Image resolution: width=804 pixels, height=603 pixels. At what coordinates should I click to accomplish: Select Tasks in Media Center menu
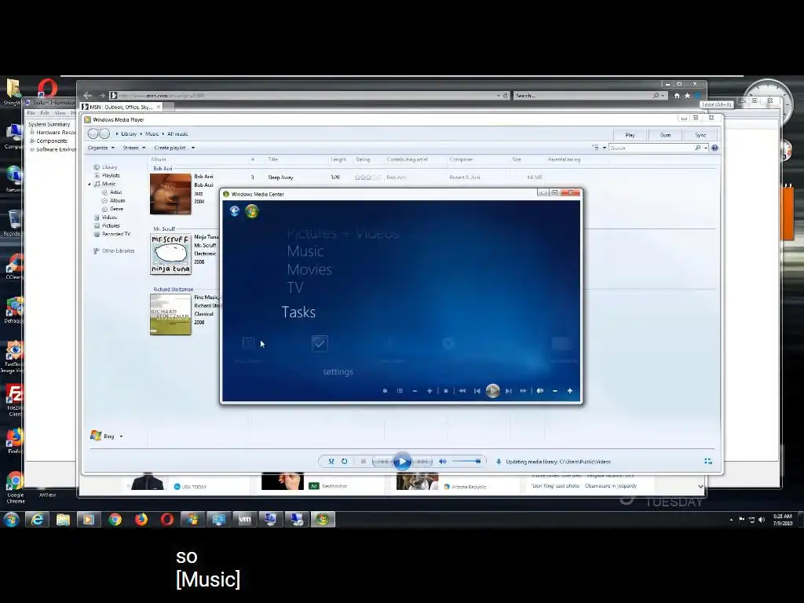tap(298, 312)
